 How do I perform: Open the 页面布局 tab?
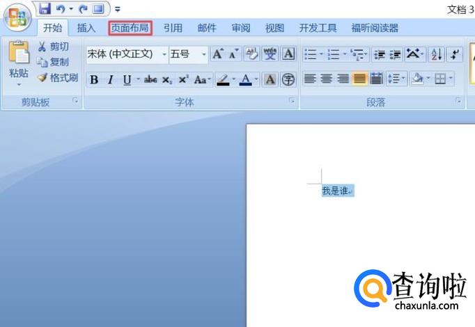(130, 28)
